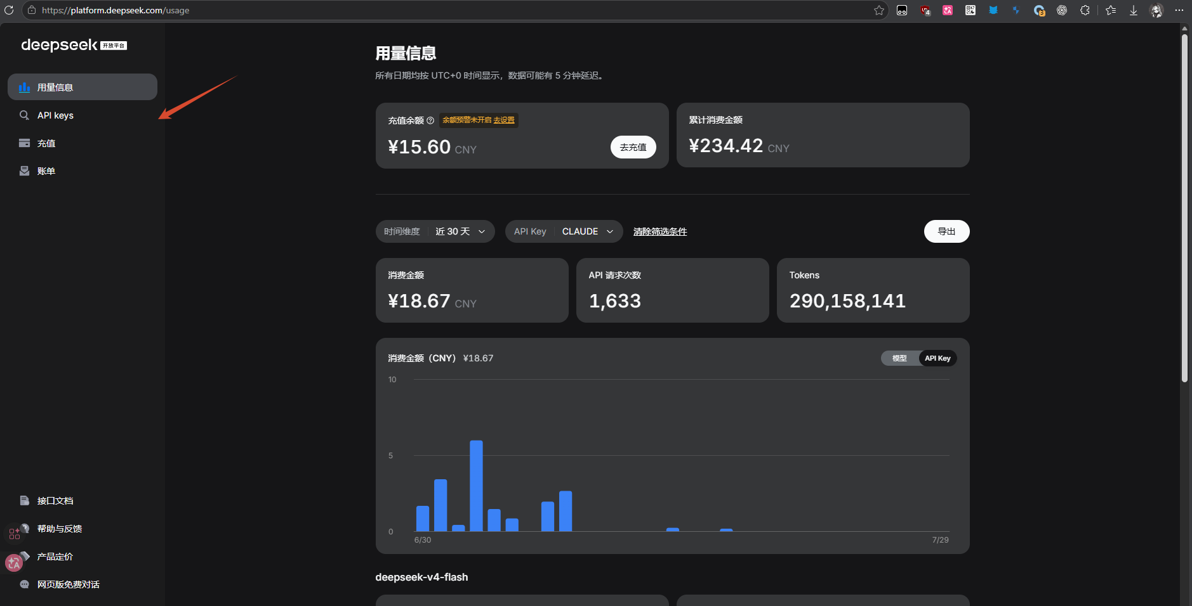Click the card icon beside 充值
This screenshot has width=1192, height=606.
(24, 143)
